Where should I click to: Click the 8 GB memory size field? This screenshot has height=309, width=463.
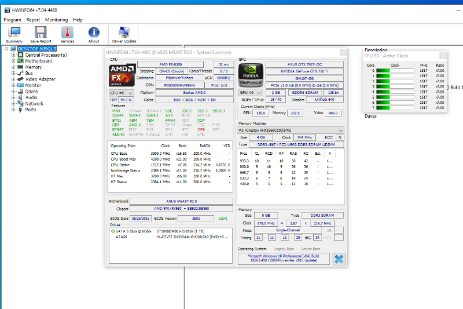pos(266,216)
